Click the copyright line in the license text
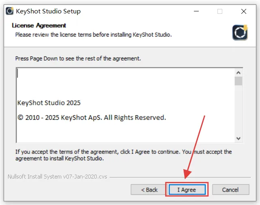The width and height of the screenshot is (260, 205). click(92, 118)
